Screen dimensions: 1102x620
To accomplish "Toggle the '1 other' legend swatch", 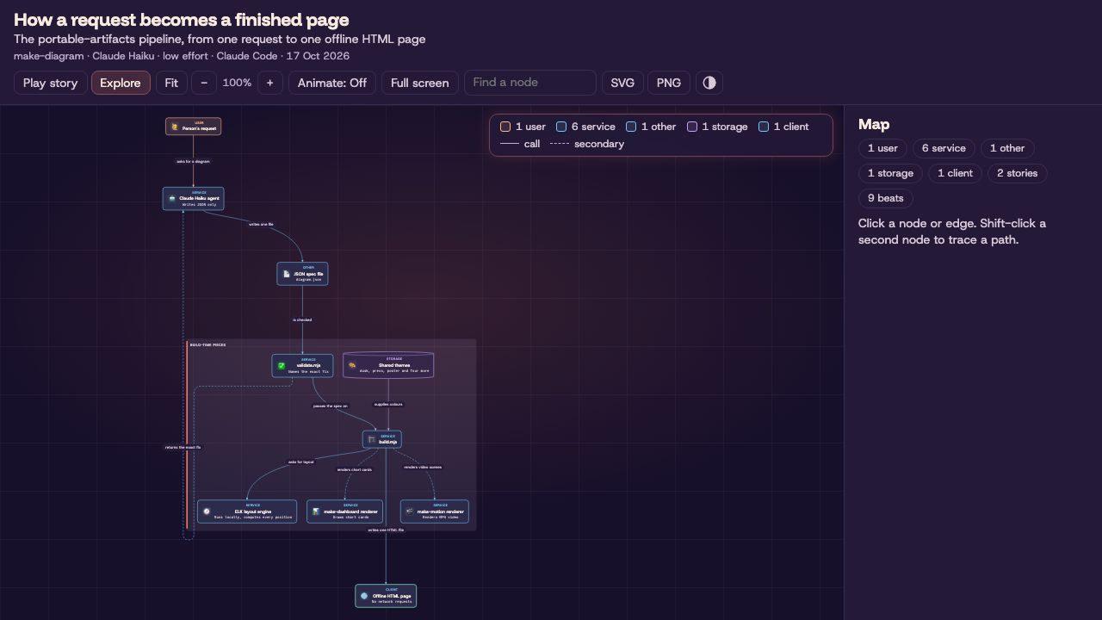I will click(x=631, y=127).
